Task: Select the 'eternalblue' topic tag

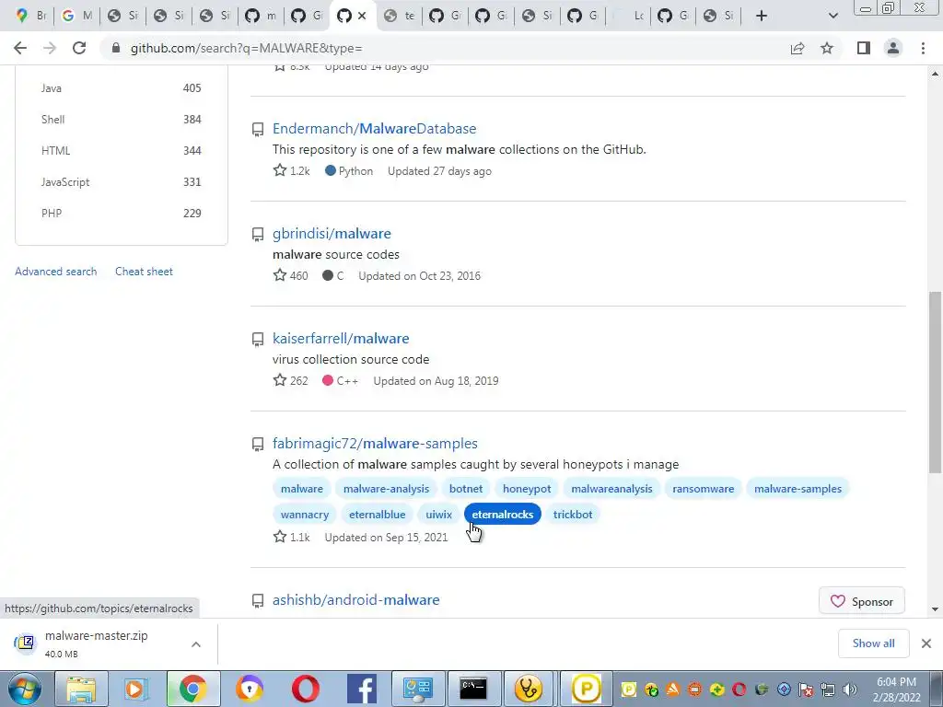Action: click(x=377, y=515)
